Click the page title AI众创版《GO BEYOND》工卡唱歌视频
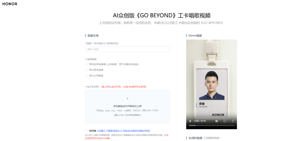Viewport: 293px width, 141px height. click(162, 16)
